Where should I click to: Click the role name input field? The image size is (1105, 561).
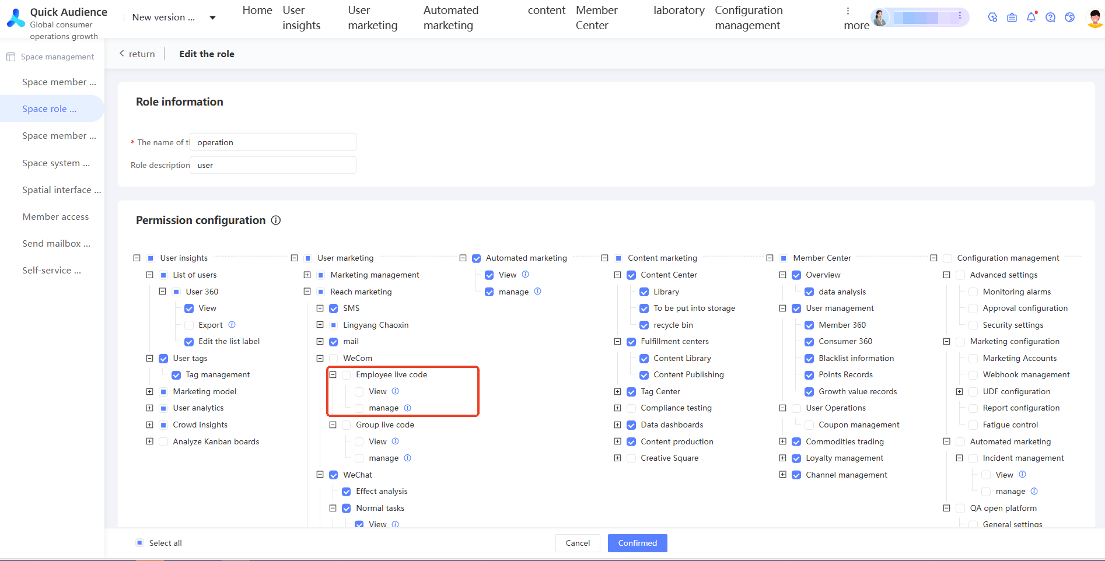click(x=273, y=142)
